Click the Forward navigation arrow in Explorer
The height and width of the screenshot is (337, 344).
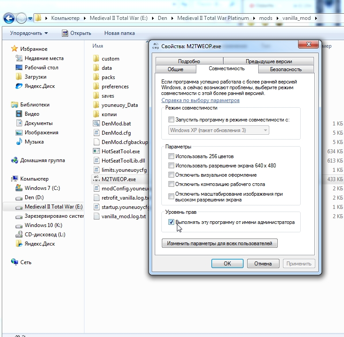(21, 18)
